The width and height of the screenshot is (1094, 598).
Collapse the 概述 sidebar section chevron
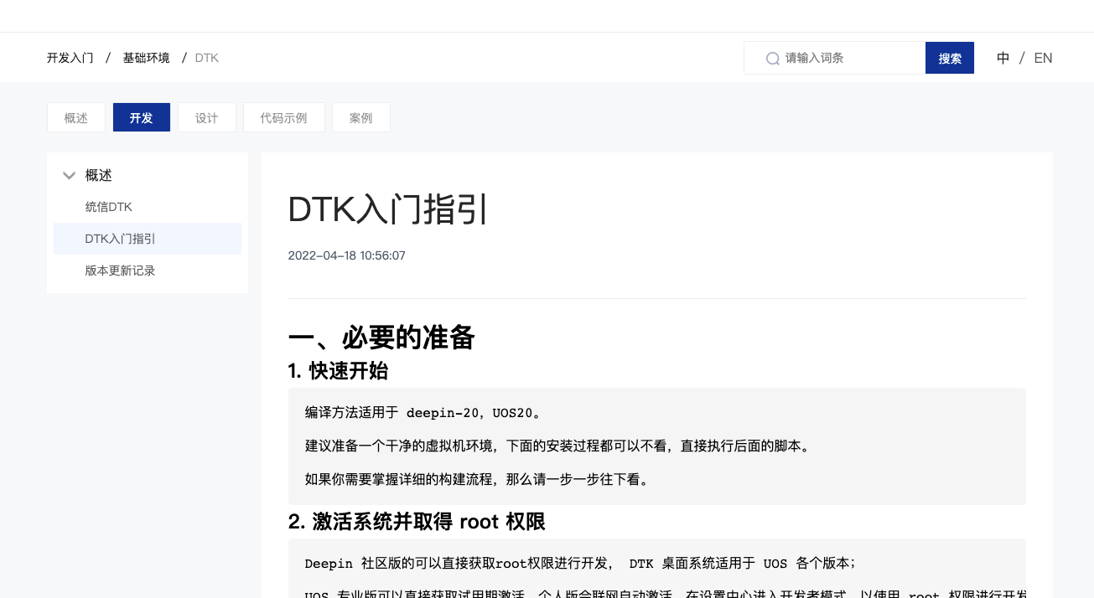coord(70,175)
